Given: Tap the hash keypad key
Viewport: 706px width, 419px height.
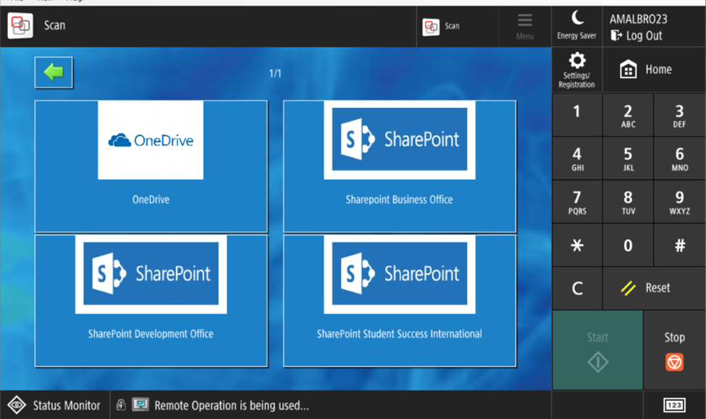Looking at the screenshot, I should tap(679, 245).
